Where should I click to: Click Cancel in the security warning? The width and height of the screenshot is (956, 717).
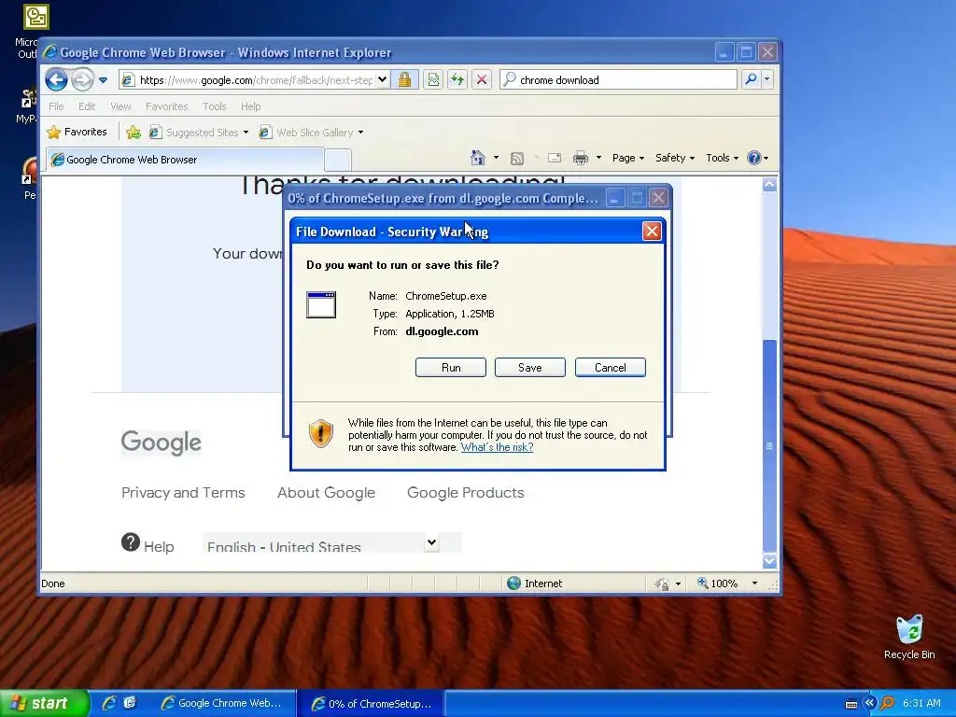(611, 368)
